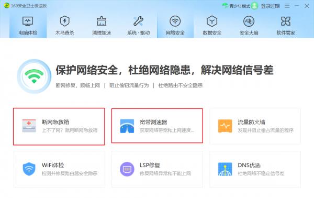Open 流量防火墙 tool title
Screen dimensions: 314x198
[x=251, y=122]
